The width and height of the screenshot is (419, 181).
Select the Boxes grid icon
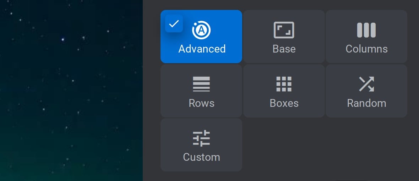(x=284, y=84)
